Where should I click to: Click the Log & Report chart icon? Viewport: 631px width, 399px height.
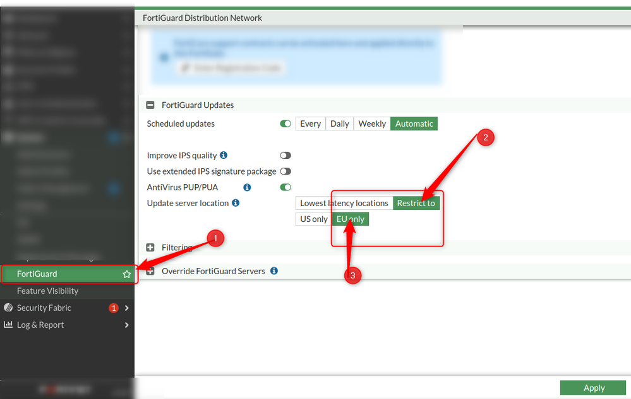pyautogui.click(x=8, y=325)
